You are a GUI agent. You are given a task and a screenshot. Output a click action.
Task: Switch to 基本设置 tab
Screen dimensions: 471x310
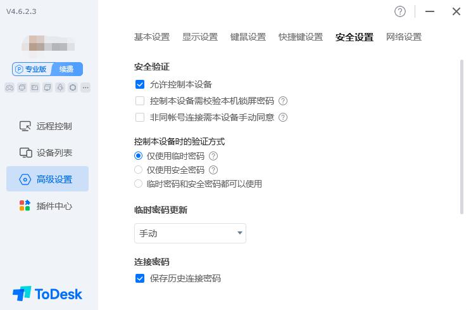click(152, 37)
